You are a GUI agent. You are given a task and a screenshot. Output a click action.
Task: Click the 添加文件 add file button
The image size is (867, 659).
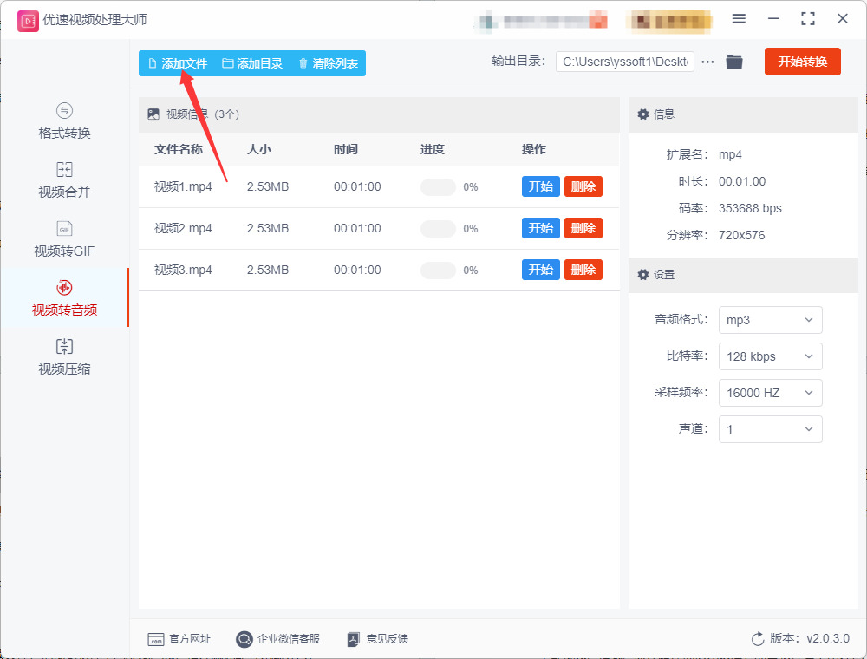pyautogui.click(x=178, y=63)
